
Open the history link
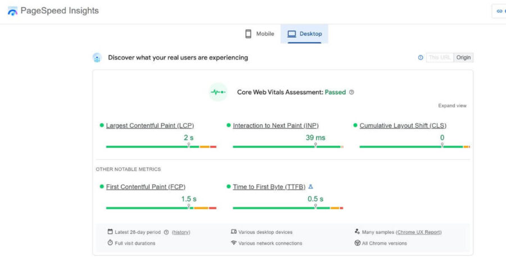(x=181, y=232)
